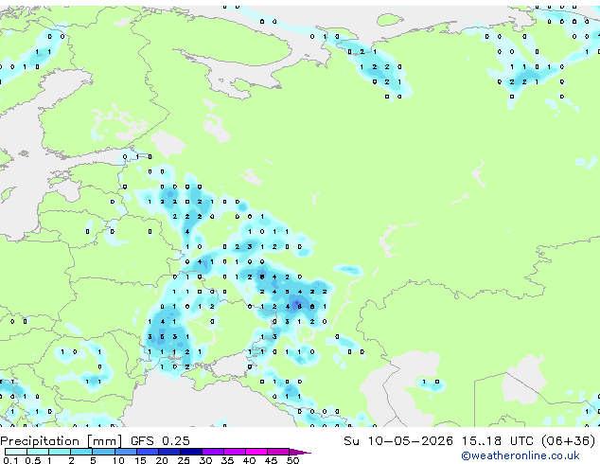
Task: Click the 35–40 mm legend color segment
Action: click(234, 452)
